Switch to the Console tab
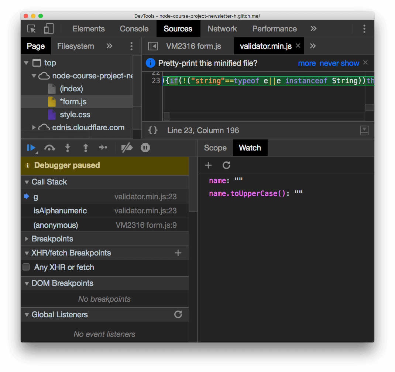This screenshot has width=395, height=372. point(134,29)
